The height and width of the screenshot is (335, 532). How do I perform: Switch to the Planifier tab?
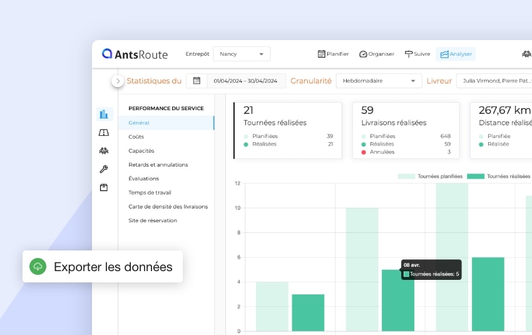click(x=333, y=54)
